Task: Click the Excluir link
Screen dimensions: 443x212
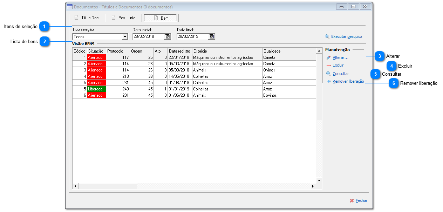Action: pos(338,65)
